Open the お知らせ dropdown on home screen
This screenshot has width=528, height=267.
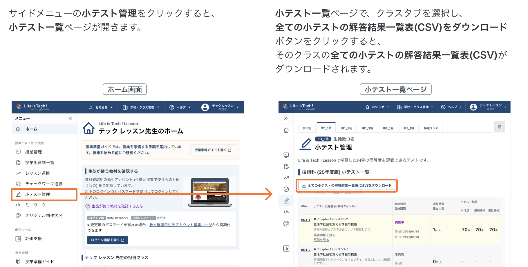101,107
